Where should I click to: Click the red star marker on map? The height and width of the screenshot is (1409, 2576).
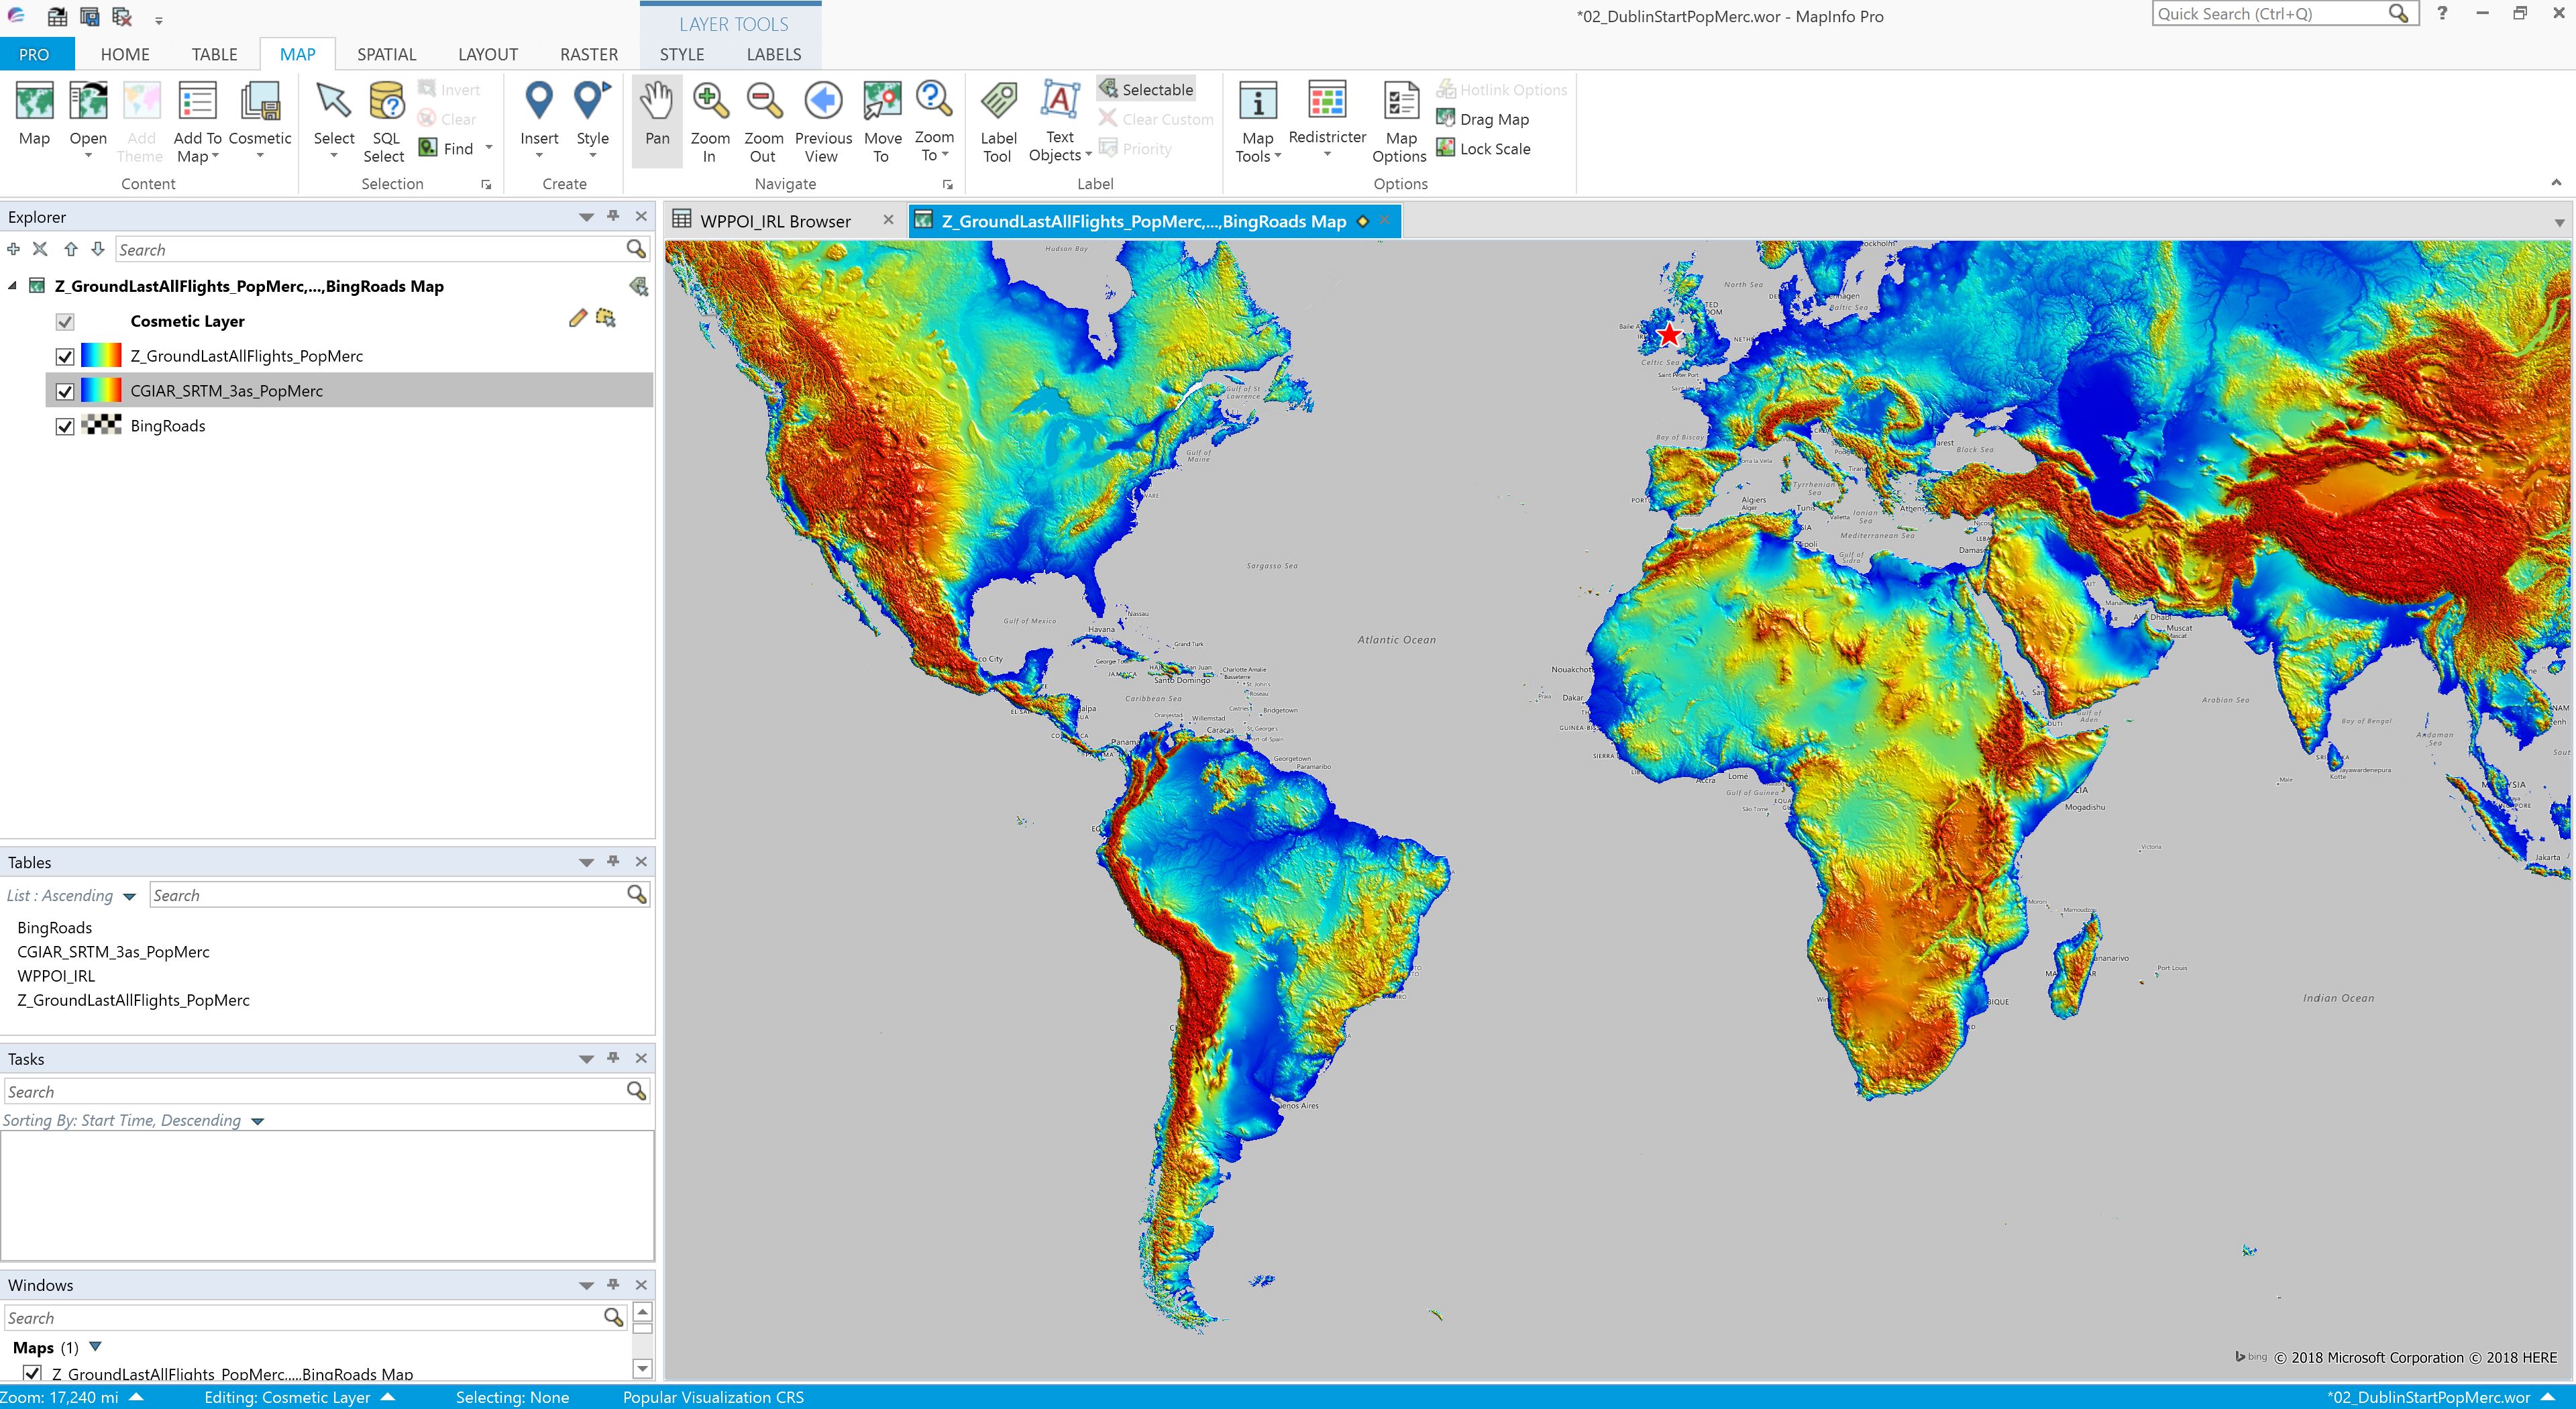(1669, 334)
